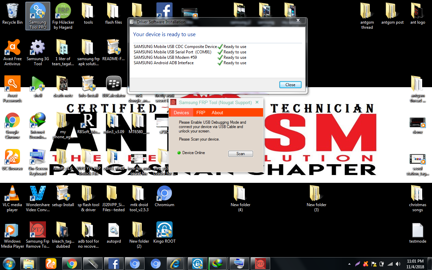Image resolution: width=432 pixels, height=270 pixels.
Task: Open Samsung Frp Remove Tool icon
Action: tap(38, 235)
